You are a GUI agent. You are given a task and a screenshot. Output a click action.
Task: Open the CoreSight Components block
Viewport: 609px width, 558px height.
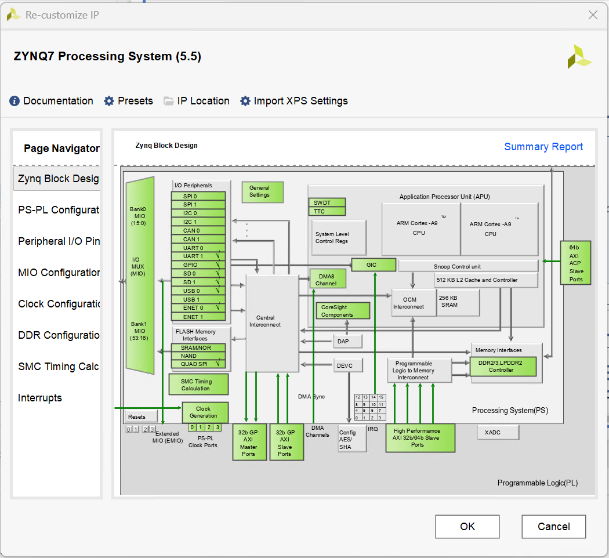(342, 310)
